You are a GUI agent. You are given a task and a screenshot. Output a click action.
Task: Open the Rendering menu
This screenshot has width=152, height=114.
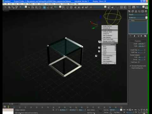point(58,4)
